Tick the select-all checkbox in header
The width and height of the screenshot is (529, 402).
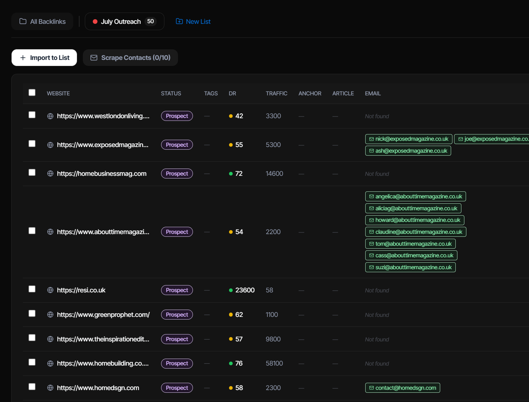[x=32, y=92]
